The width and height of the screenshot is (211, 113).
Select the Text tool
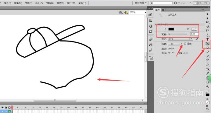click(x=208, y=39)
